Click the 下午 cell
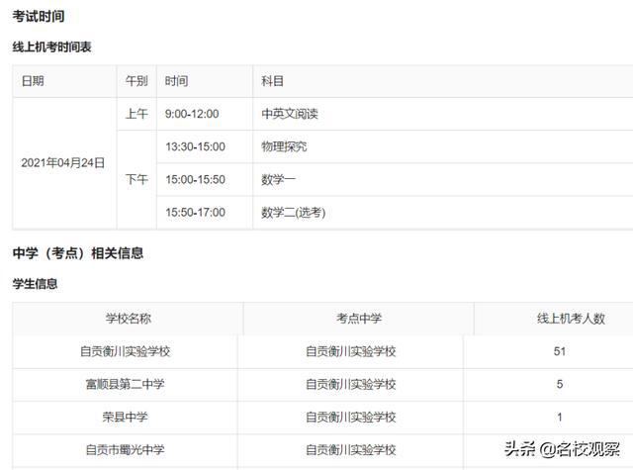The width and height of the screenshot is (633, 470). pyautogui.click(x=136, y=179)
